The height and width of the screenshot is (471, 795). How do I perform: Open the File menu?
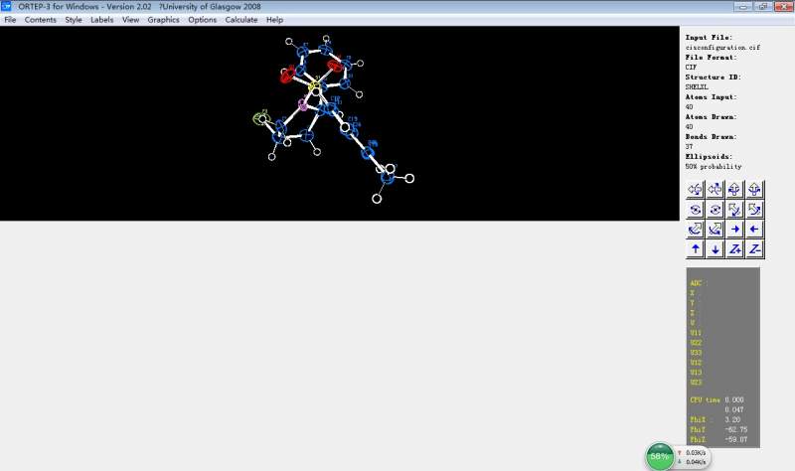pyautogui.click(x=10, y=20)
